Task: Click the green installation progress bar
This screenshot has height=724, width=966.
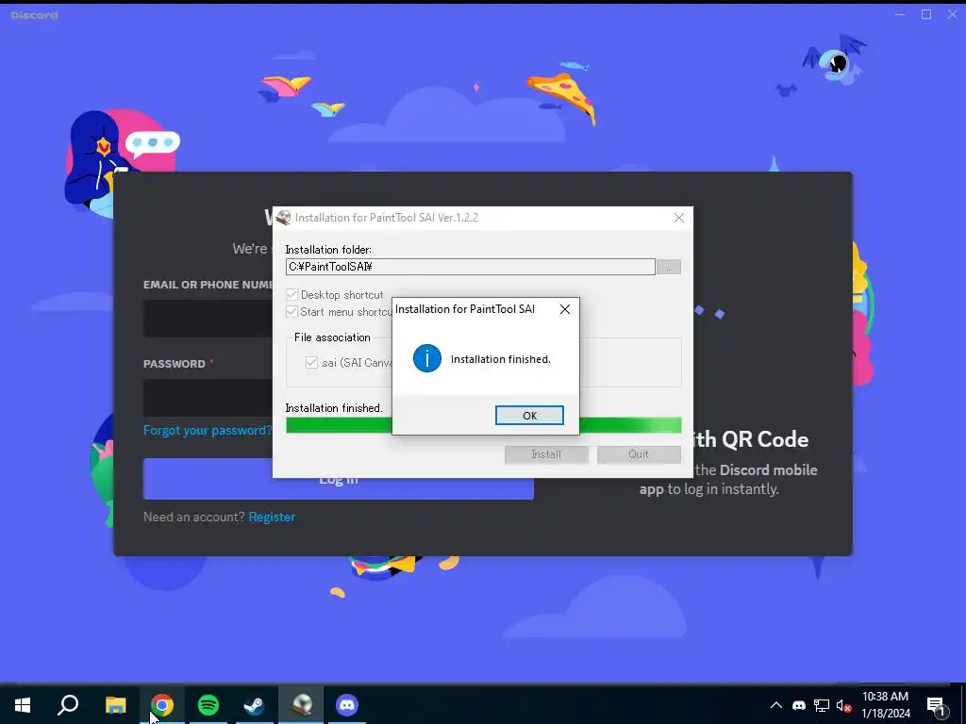Action: pos(484,425)
